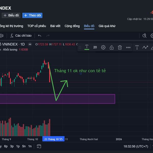Open more options ellipsis menu
153x153 pixels.
coord(128,47)
